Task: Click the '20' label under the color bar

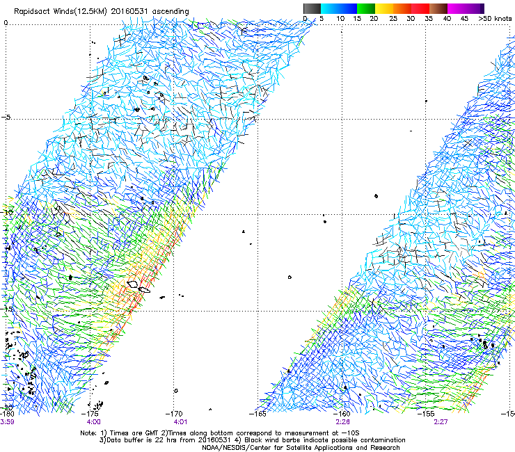Action: (x=374, y=19)
